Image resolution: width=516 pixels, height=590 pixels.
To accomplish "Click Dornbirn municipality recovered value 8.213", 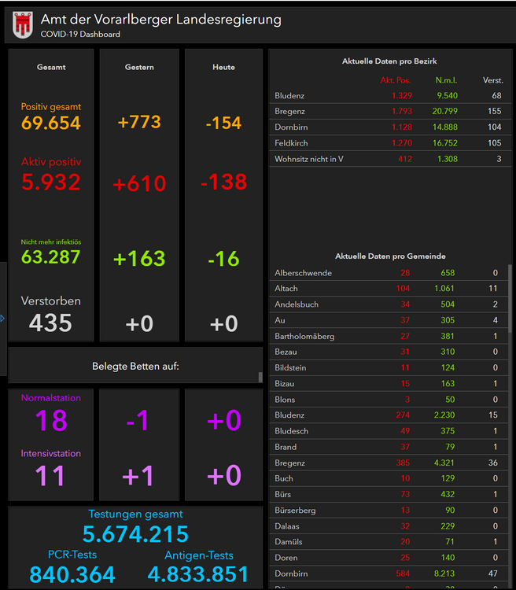I will click(x=444, y=573).
